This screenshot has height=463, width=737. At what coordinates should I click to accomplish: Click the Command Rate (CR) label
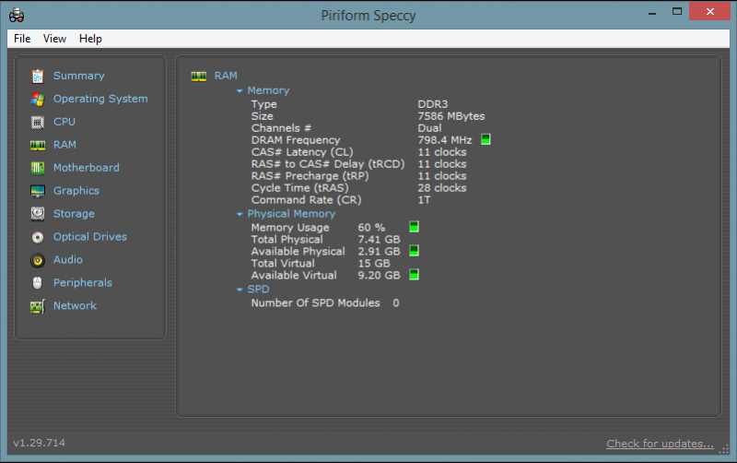pyautogui.click(x=306, y=200)
